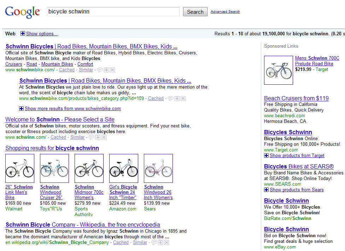Viewport: 345px width, 251px height.
Task: Open the Schwinn Midmoor 700c Women's link
Action: (x=89, y=192)
